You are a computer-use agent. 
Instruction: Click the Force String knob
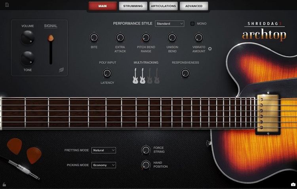(146, 150)
